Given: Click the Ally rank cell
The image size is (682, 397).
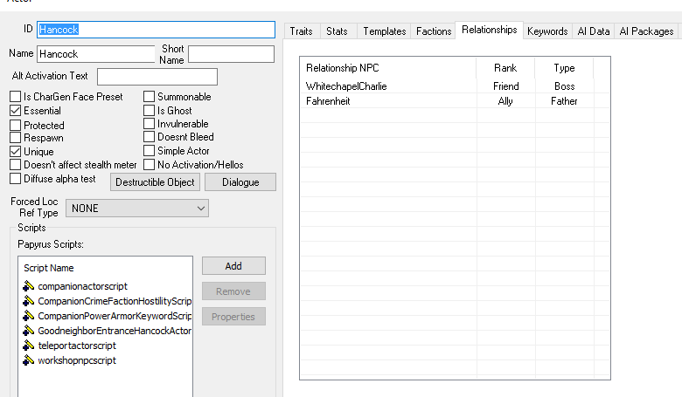Looking at the screenshot, I should pos(505,101).
